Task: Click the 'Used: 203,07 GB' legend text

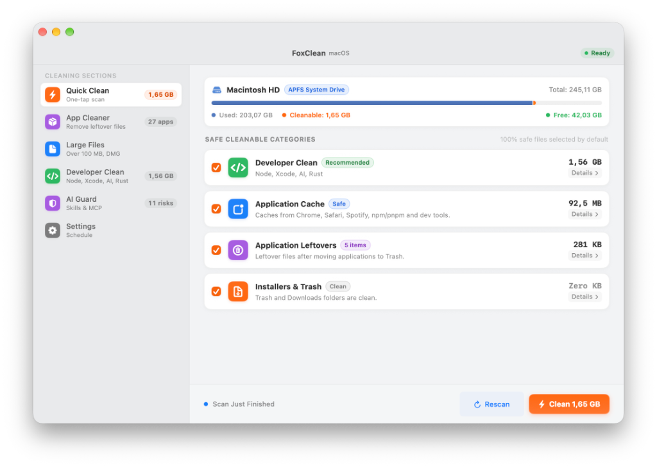Action: pos(246,115)
